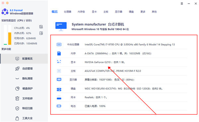The height and width of the screenshot is (122, 199).
Task: Click the 硬盘 hard disk icon
Action: click(59, 90)
